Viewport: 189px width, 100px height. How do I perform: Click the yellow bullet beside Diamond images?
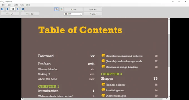pyautogui.click(x=103, y=95)
